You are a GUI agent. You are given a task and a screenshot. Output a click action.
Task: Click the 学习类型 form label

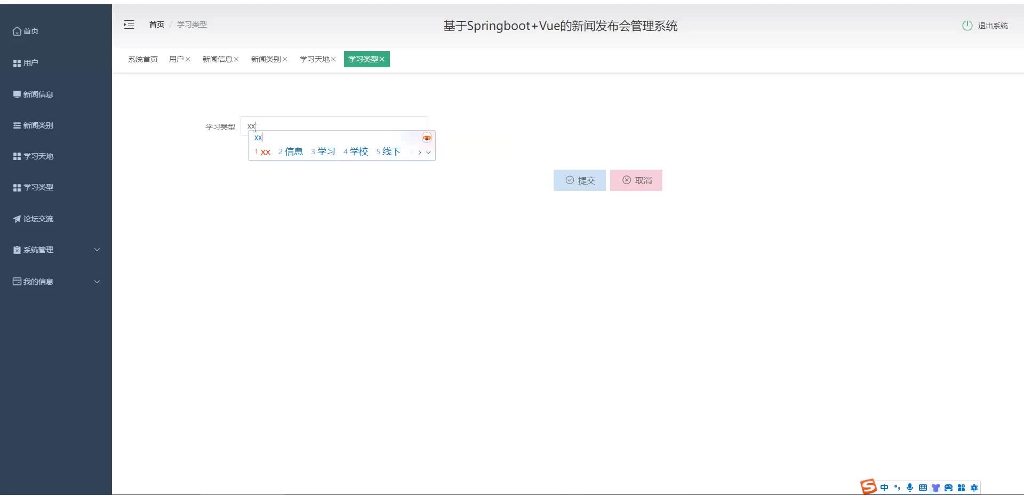click(220, 127)
